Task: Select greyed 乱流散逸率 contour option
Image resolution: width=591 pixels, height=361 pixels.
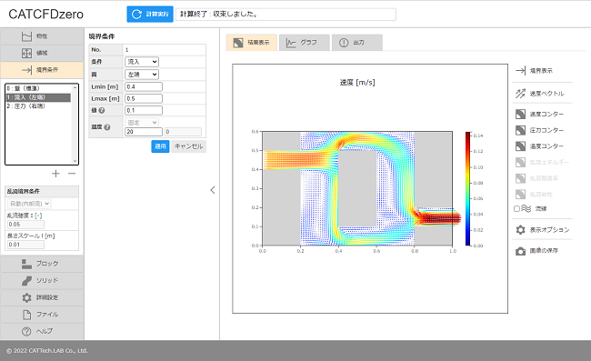Action: coord(537,178)
